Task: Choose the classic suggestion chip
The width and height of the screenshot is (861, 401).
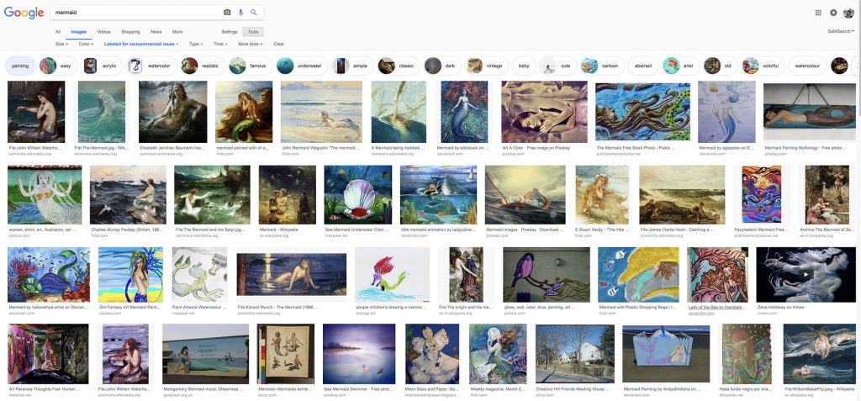Action: 399,66
